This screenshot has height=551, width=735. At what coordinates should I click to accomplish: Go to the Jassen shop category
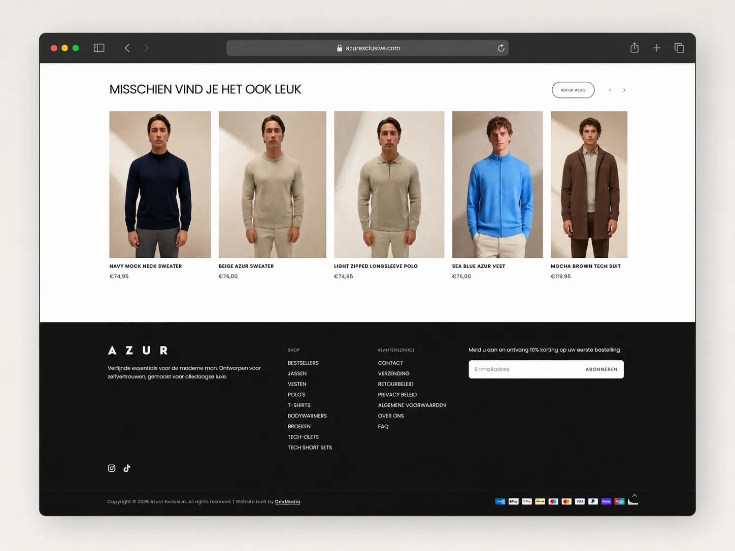(x=297, y=374)
